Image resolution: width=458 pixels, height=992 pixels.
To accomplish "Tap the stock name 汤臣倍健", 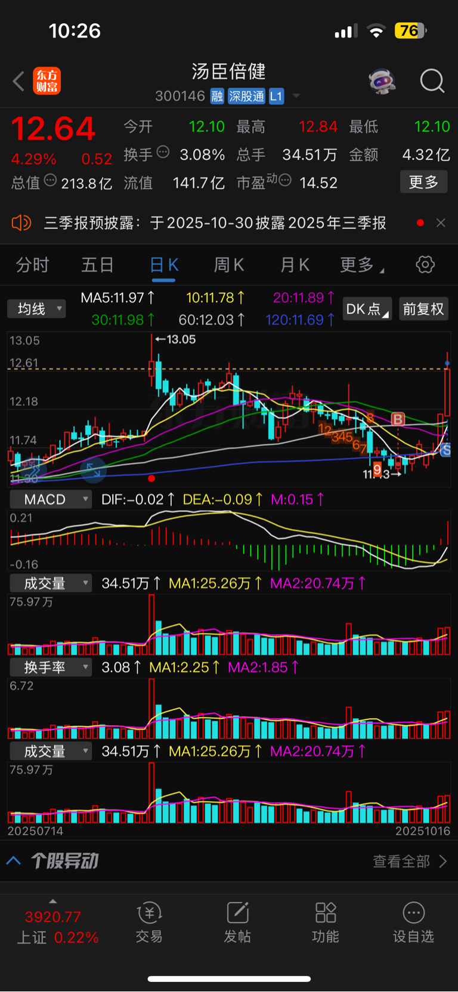I will 229,72.
